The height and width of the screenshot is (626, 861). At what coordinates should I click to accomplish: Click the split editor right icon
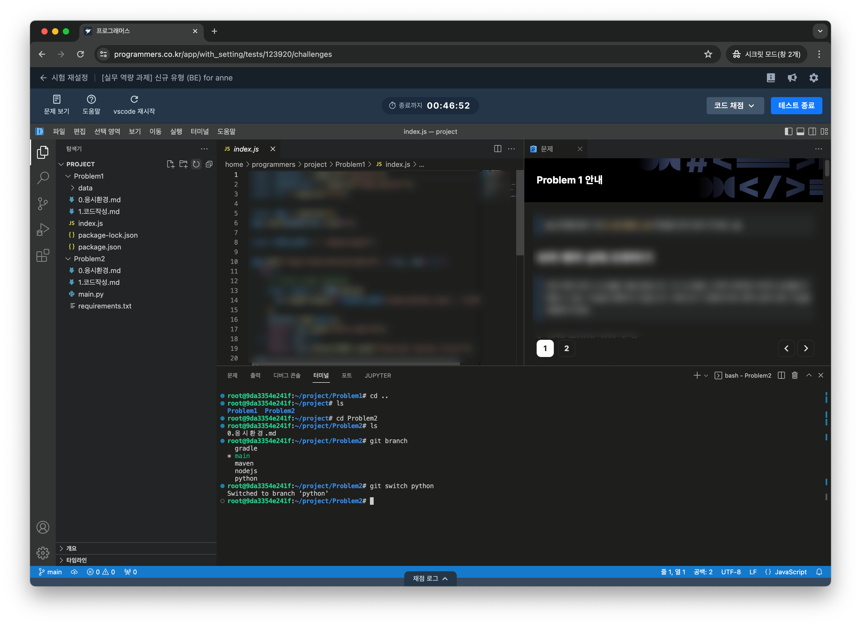click(497, 149)
